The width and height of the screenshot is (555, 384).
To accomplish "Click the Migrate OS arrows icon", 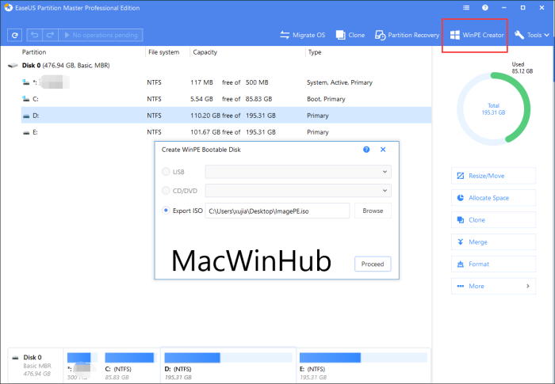I will (285, 35).
